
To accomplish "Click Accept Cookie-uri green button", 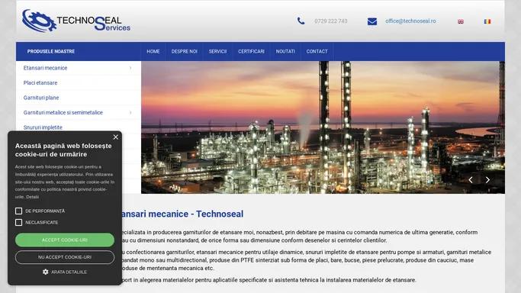I will tap(65, 240).
